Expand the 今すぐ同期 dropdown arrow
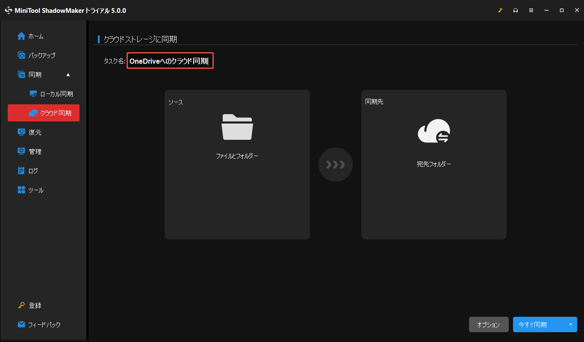The height and width of the screenshot is (342, 584). tap(571, 325)
